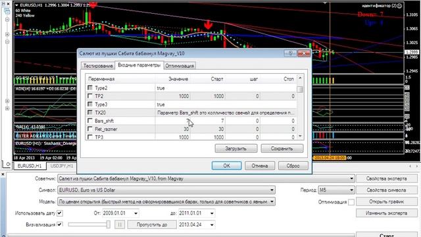The width and height of the screenshot is (421, 237).
Task: Close the tester panel with the X icon
Action: pyautogui.click(x=3, y=174)
